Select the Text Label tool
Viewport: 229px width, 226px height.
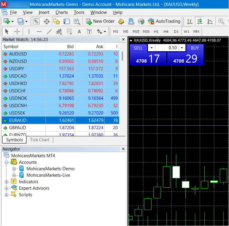(89, 32)
